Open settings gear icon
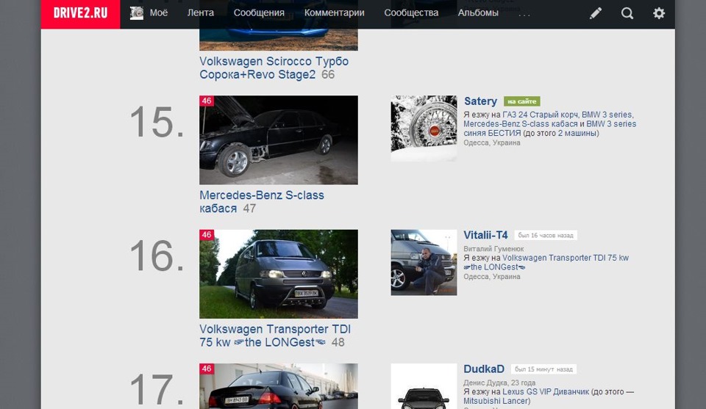This screenshot has height=409, width=706. point(659,13)
